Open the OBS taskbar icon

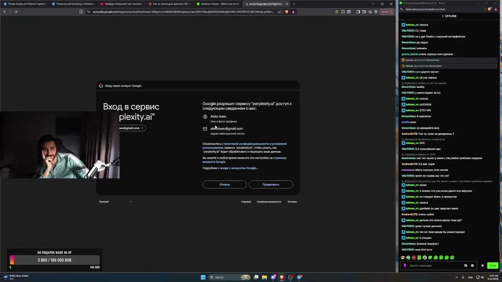291,277
